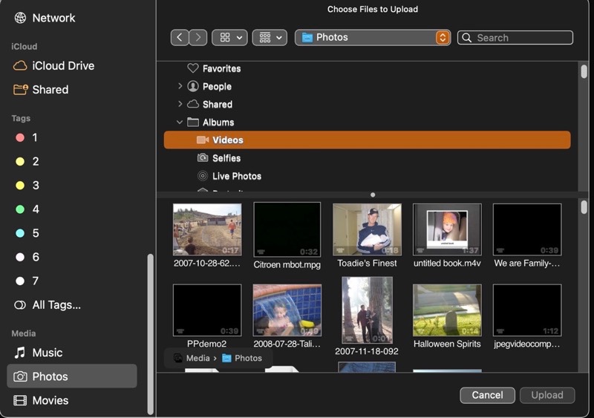Expand the Shared tree item
The image size is (594, 418).
pyautogui.click(x=180, y=104)
